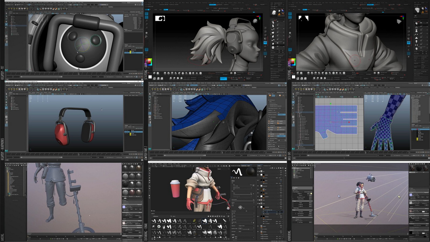
Task: Click the hair silhouette thumbnail in ZBrush viewport
Action: pyautogui.click(x=160, y=18)
